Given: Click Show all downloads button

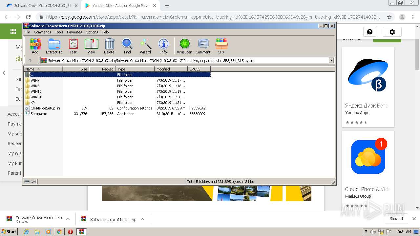Looking at the screenshot, I should click(x=396, y=219).
